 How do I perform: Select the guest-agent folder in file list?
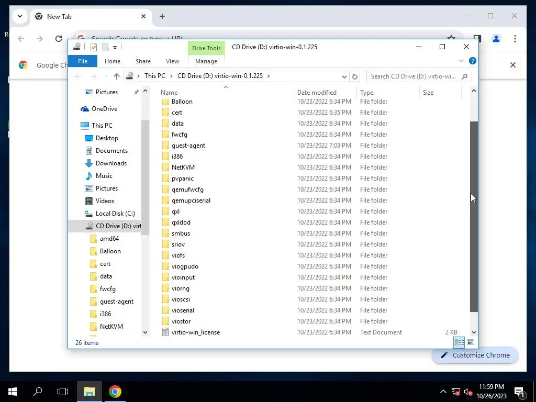188,146
